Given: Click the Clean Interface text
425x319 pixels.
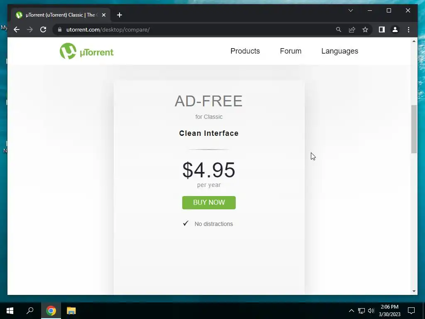Looking at the screenshot, I should 209,133.
